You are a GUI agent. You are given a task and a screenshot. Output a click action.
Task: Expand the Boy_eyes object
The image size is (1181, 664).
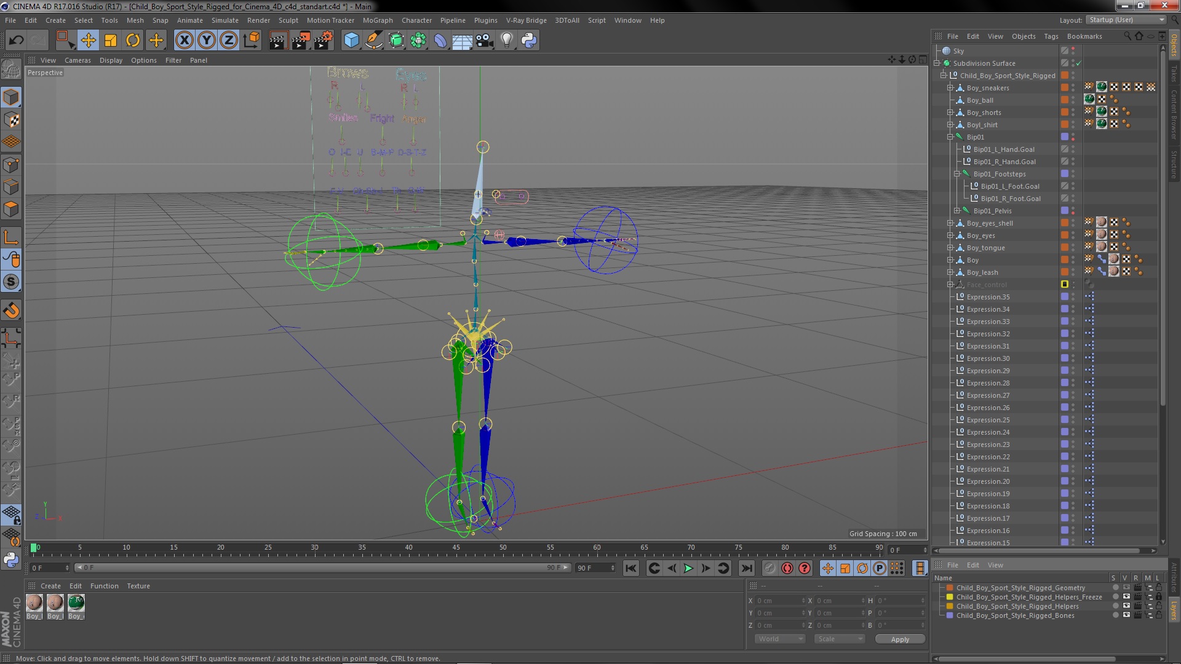(950, 235)
